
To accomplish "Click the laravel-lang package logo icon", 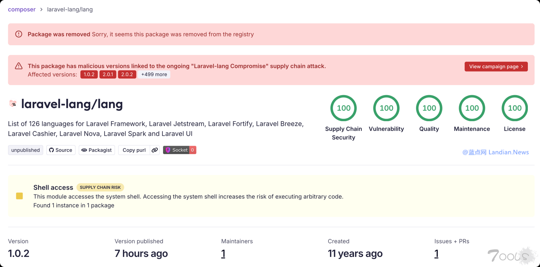I will click(13, 104).
